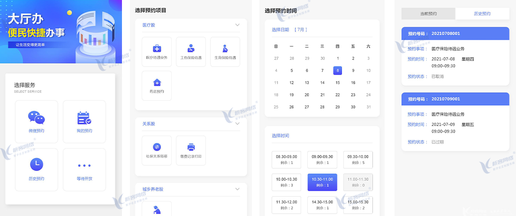Choose 社保关系转移 transfer icon
Screen dimensions: 516x216
click(x=157, y=147)
